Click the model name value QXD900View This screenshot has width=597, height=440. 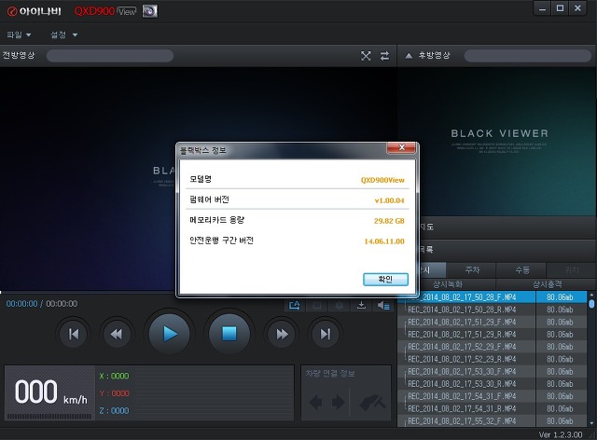382,180
